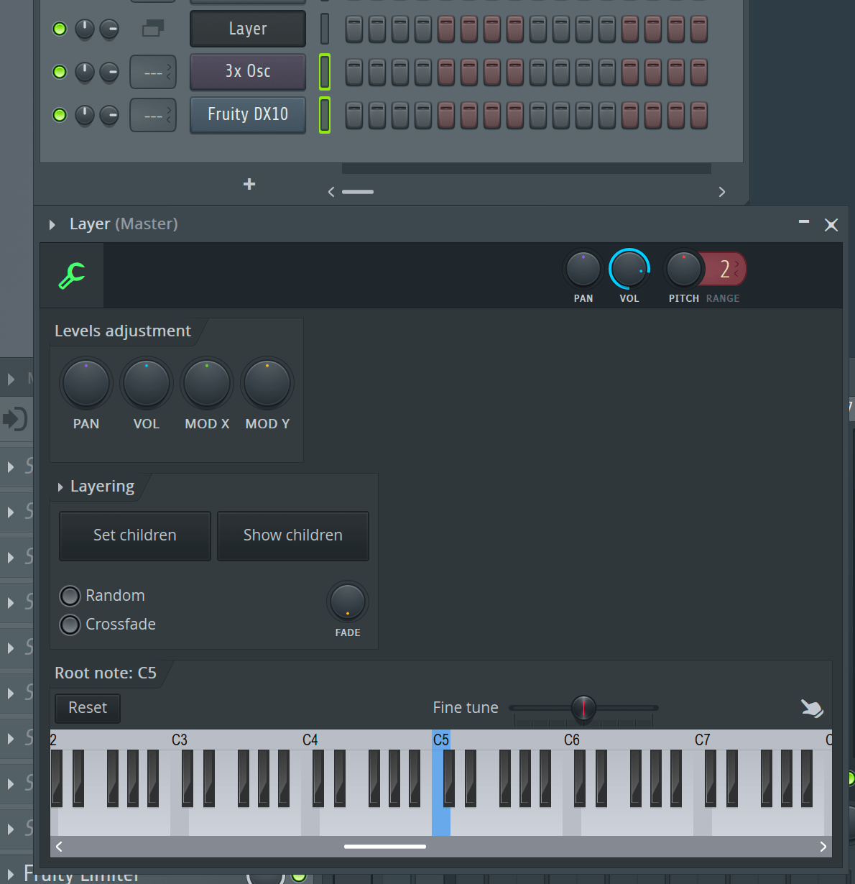Click the PITCH knob in header

click(683, 270)
